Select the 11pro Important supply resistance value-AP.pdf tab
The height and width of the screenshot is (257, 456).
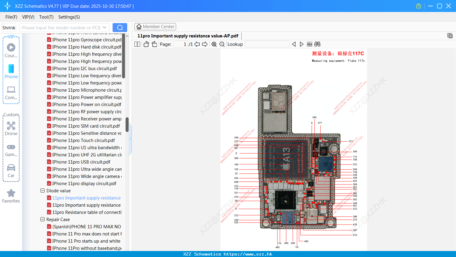pyautogui.click(x=188, y=36)
